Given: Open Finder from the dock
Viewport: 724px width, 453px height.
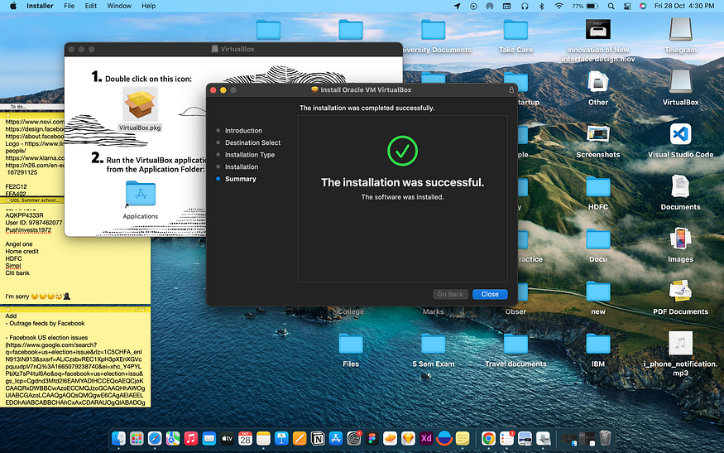Looking at the screenshot, I should click(x=118, y=438).
